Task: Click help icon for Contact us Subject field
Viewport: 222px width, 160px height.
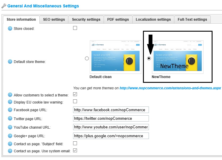Action: point(10,144)
